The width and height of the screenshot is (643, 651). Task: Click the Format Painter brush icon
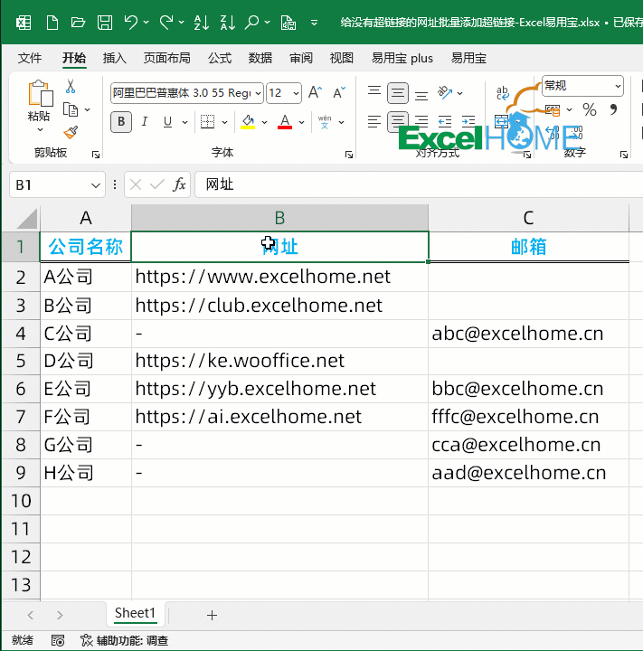click(x=71, y=132)
